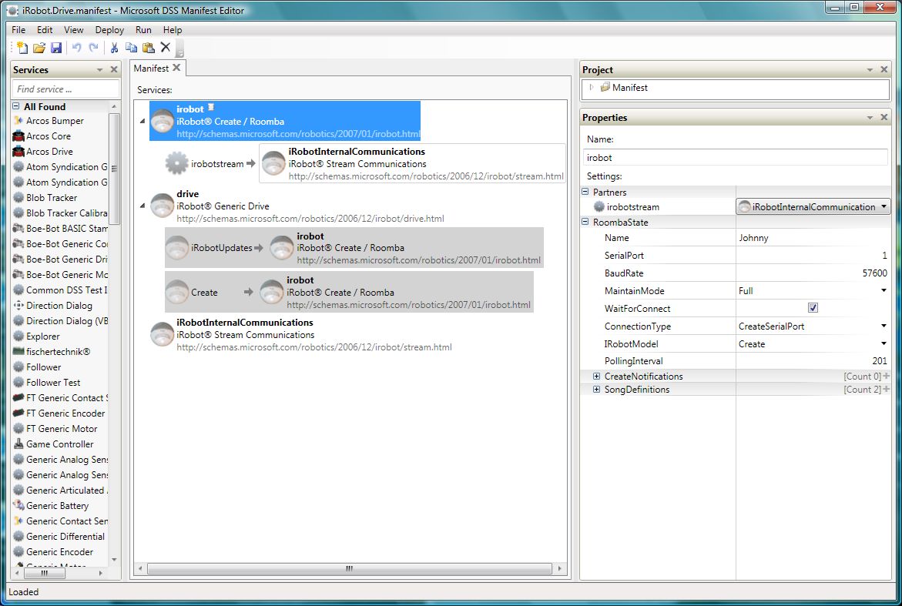
Task: Expand the CreateNotifications property
Action: (597, 377)
